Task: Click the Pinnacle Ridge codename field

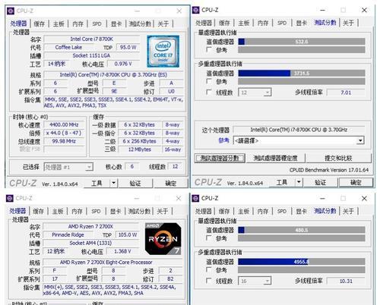Action: [68, 234]
